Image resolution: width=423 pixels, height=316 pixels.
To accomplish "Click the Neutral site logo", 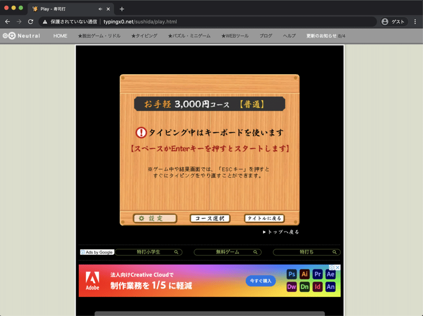I will (x=21, y=35).
